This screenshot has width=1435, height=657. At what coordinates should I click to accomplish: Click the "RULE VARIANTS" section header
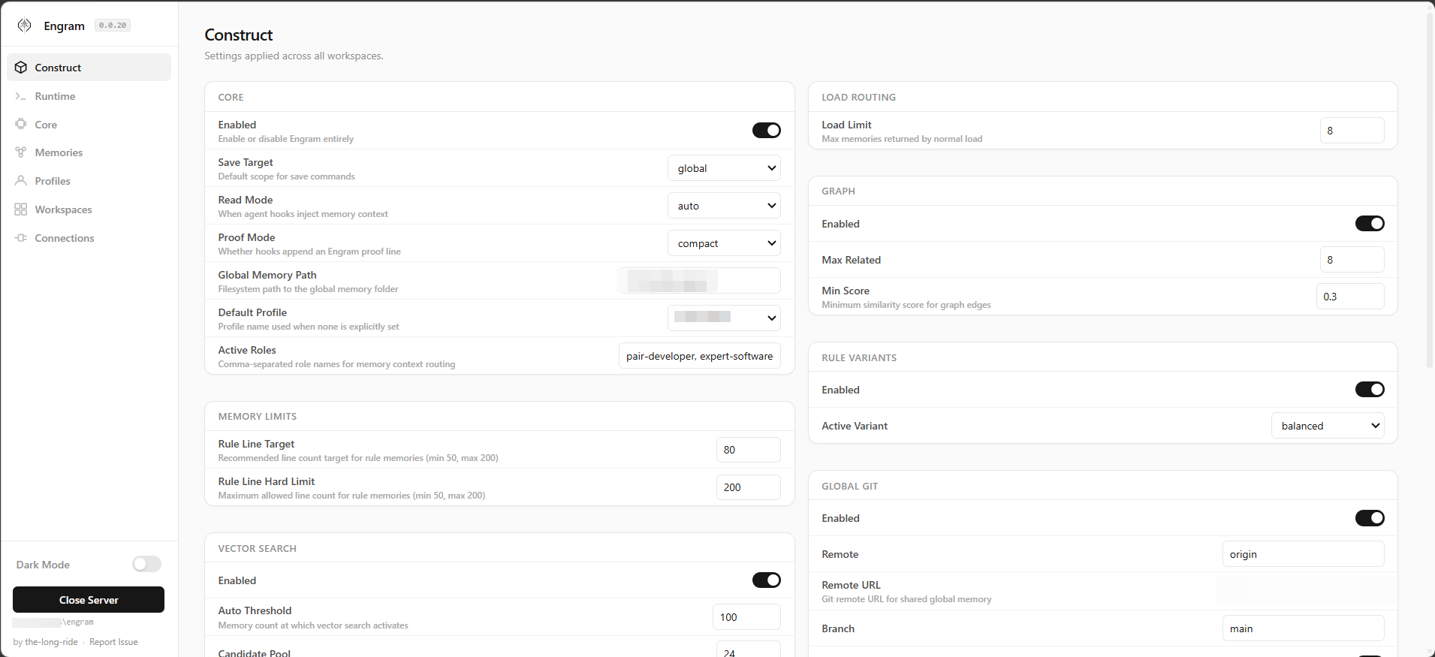click(x=859, y=358)
